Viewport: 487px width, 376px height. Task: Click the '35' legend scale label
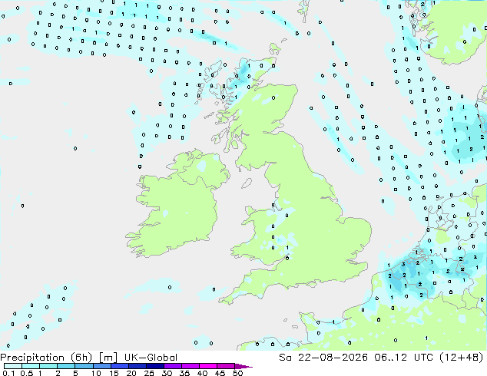(184, 373)
